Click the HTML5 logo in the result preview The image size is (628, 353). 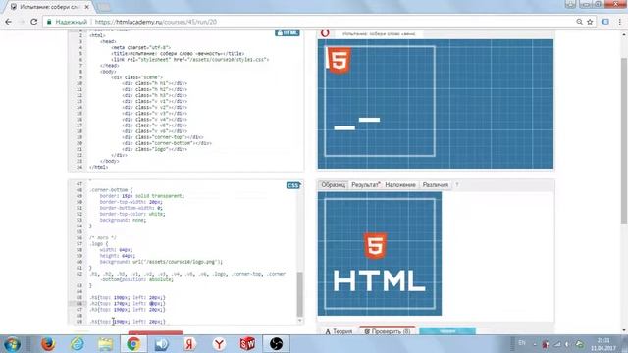[340, 61]
